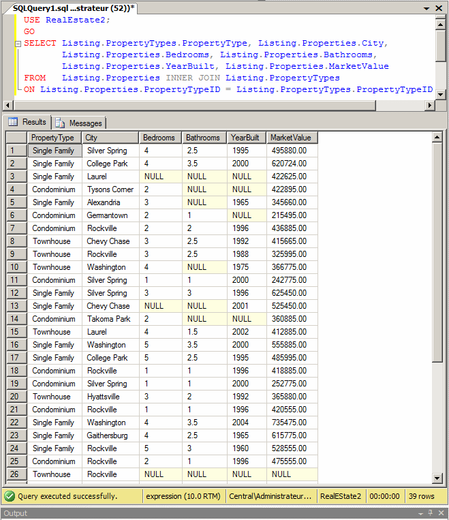Switch to the Messages tab
Image resolution: width=449 pixels, height=520 pixels.
click(79, 123)
